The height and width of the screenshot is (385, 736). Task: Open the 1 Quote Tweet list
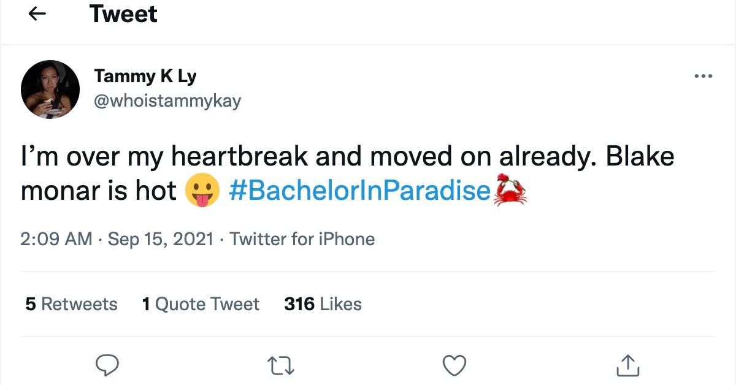[x=201, y=303]
